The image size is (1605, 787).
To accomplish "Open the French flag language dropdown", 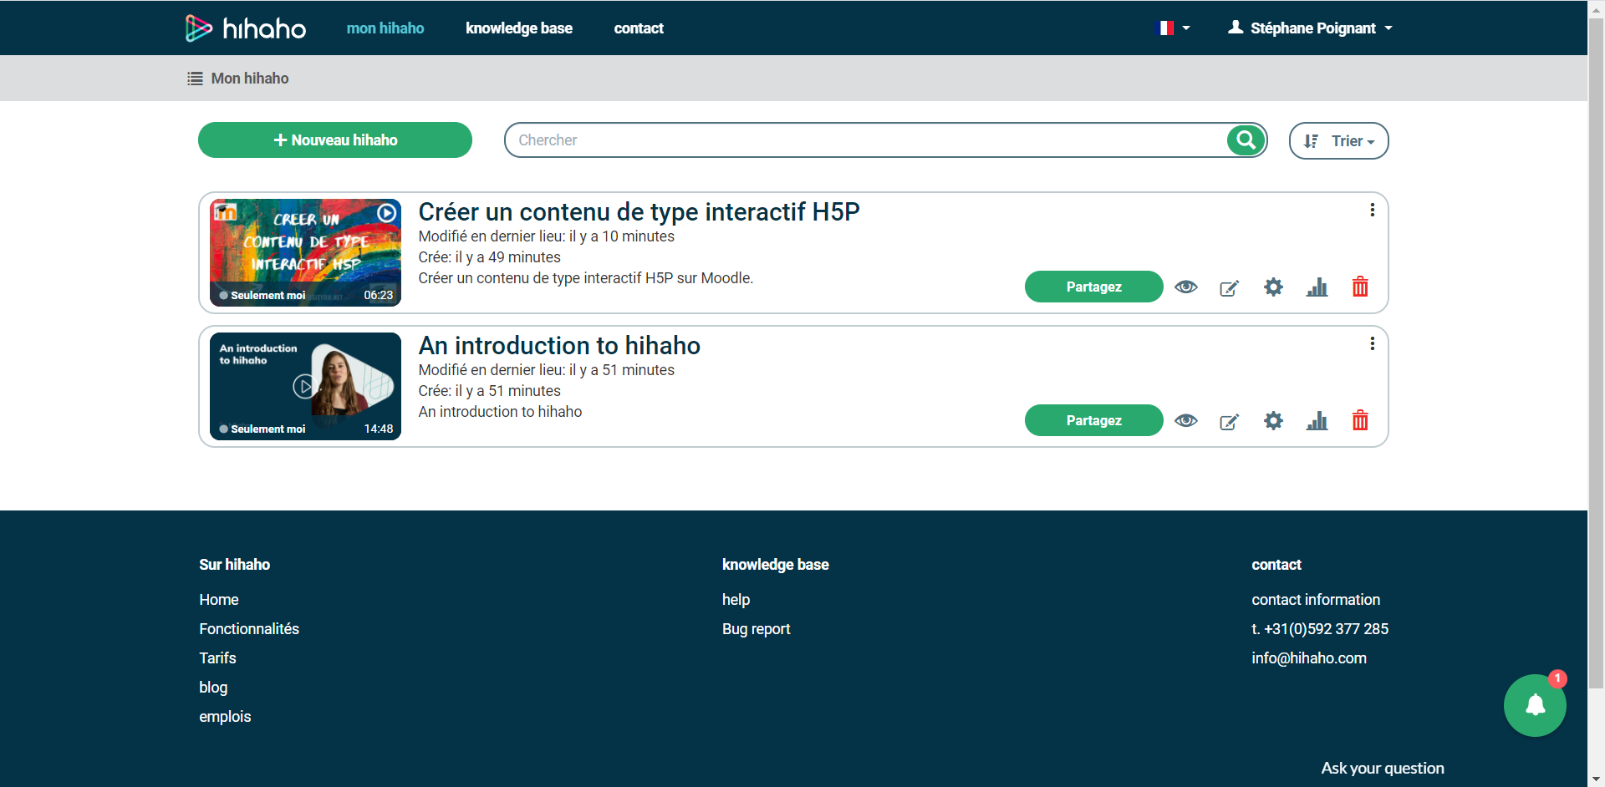I will (x=1174, y=28).
